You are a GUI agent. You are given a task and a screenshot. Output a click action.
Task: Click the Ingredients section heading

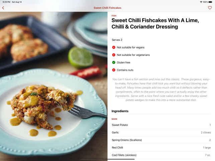[x=120, y=111]
